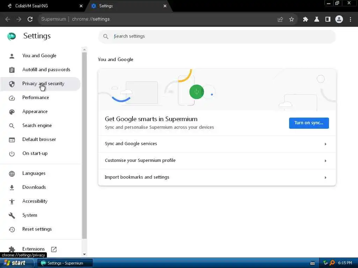The width and height of the screenshot is (358, 268).
Task: Click the browser window icon for Default browser
Action: [x=12, y=140]
